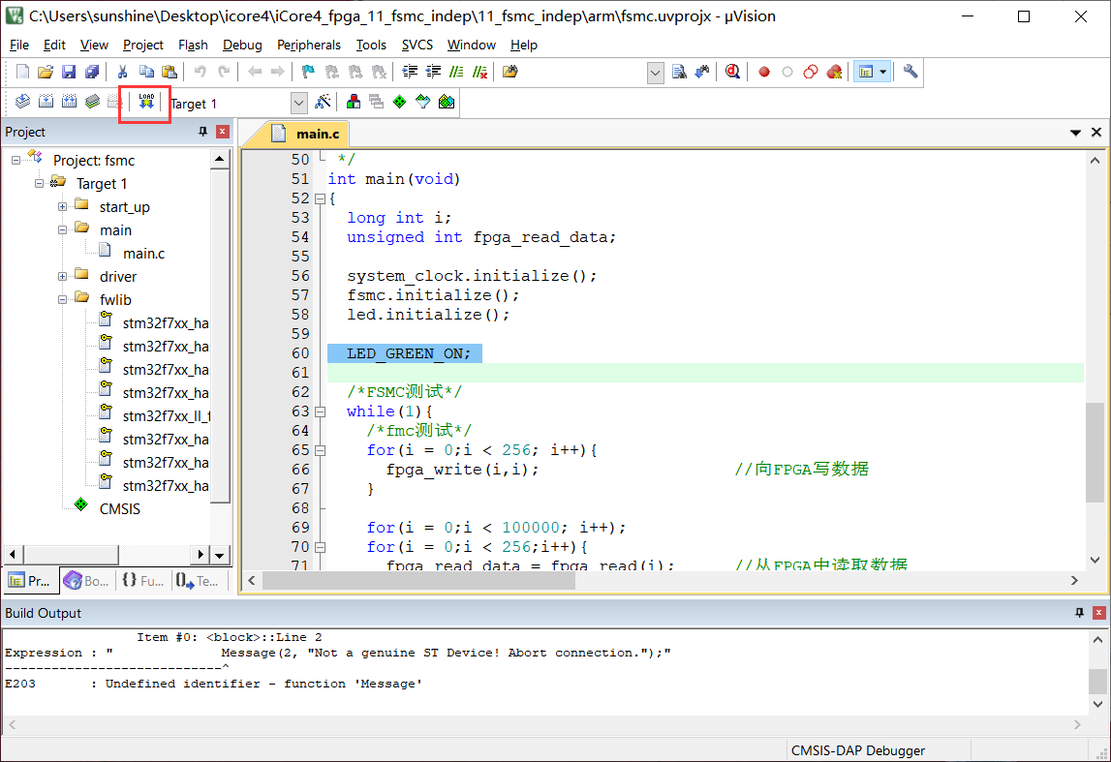
Task: Switch to the Books tab
Action: click(86, 581)
